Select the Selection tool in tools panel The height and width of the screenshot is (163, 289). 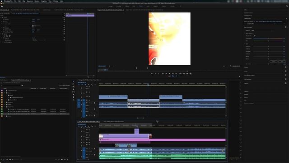click(x=73, y=81)
